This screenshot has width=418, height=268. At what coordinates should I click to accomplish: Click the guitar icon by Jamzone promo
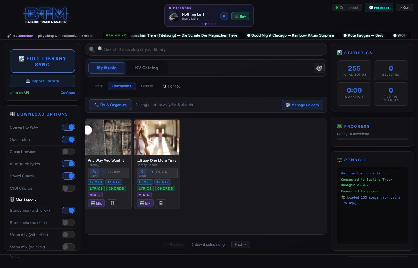pos(9,36)
